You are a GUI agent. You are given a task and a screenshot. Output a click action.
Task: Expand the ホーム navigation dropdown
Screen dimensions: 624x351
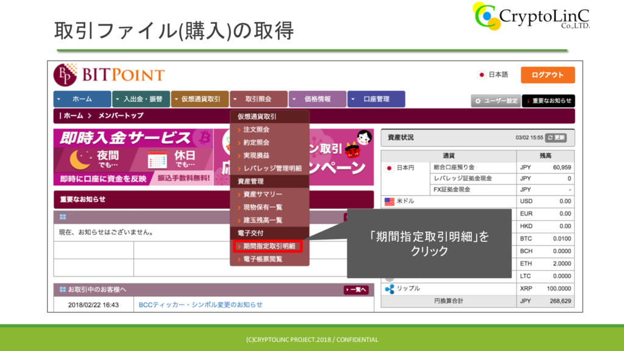tap(82, 99)
